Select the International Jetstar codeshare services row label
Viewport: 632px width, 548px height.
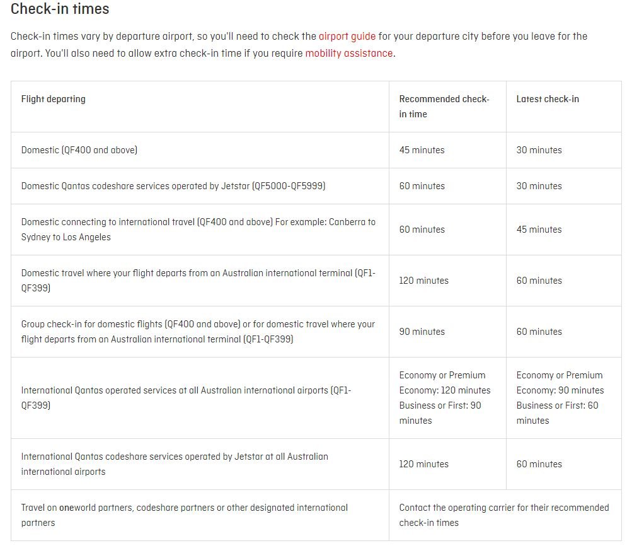pos(175,464)
